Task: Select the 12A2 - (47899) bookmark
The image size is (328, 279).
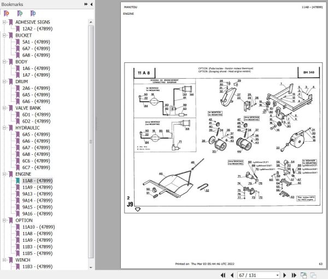Action: click(x=37, y=28)
